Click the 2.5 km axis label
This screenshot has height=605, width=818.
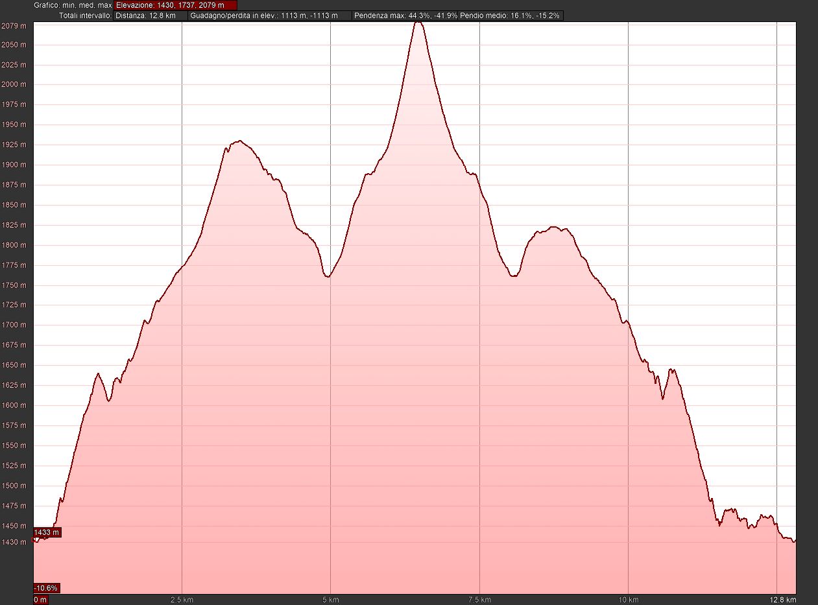pos(182,600)
